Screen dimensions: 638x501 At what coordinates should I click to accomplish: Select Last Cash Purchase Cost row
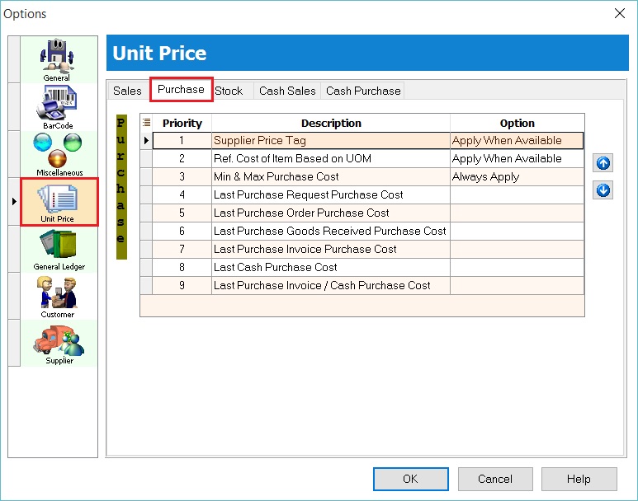click(330, 268)
